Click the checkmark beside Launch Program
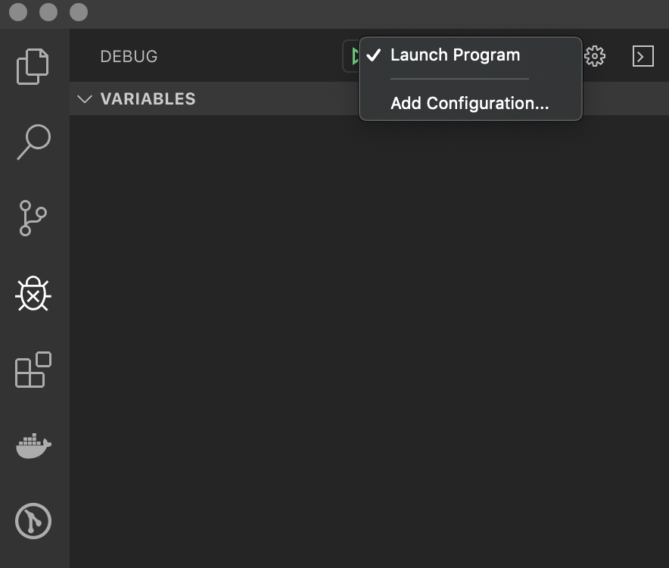Screen dimensions: 669x568 pos(373,55)
